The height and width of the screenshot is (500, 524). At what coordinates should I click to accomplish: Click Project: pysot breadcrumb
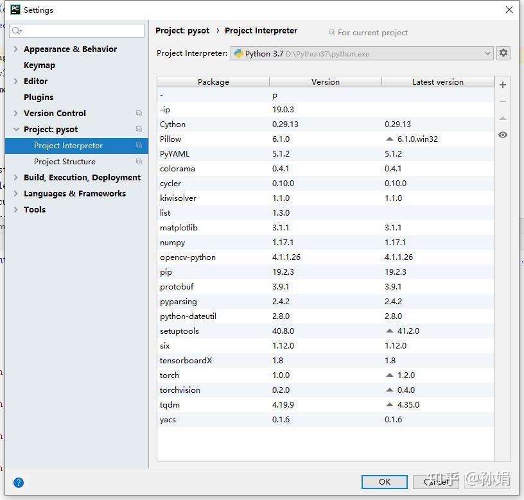click(x=182, y=31)
